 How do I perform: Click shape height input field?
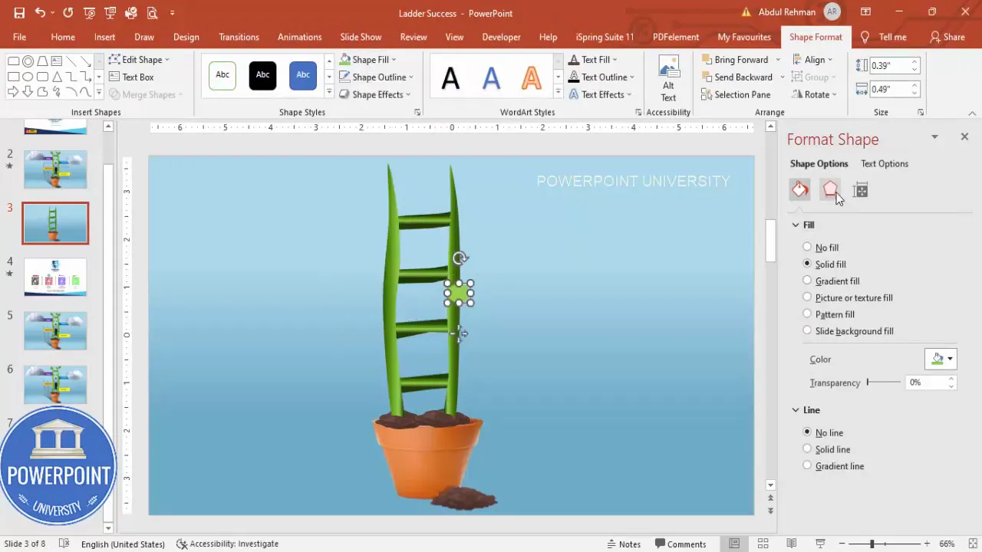tap(890, 66)
